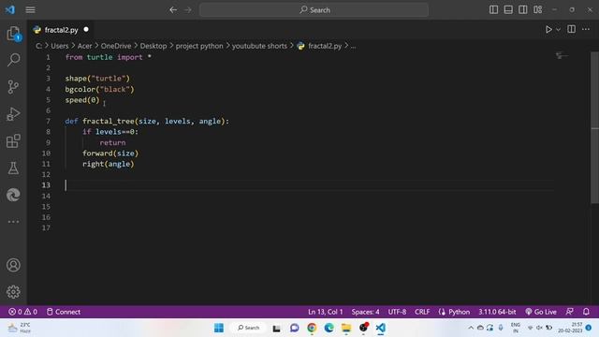Click Go Live in the status bar
The height and width of the screenshot is (337, 599).
541,312
